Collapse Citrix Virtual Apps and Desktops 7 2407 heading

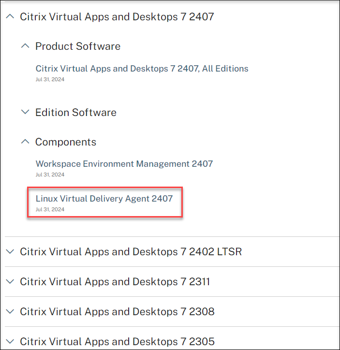[117, 17]
